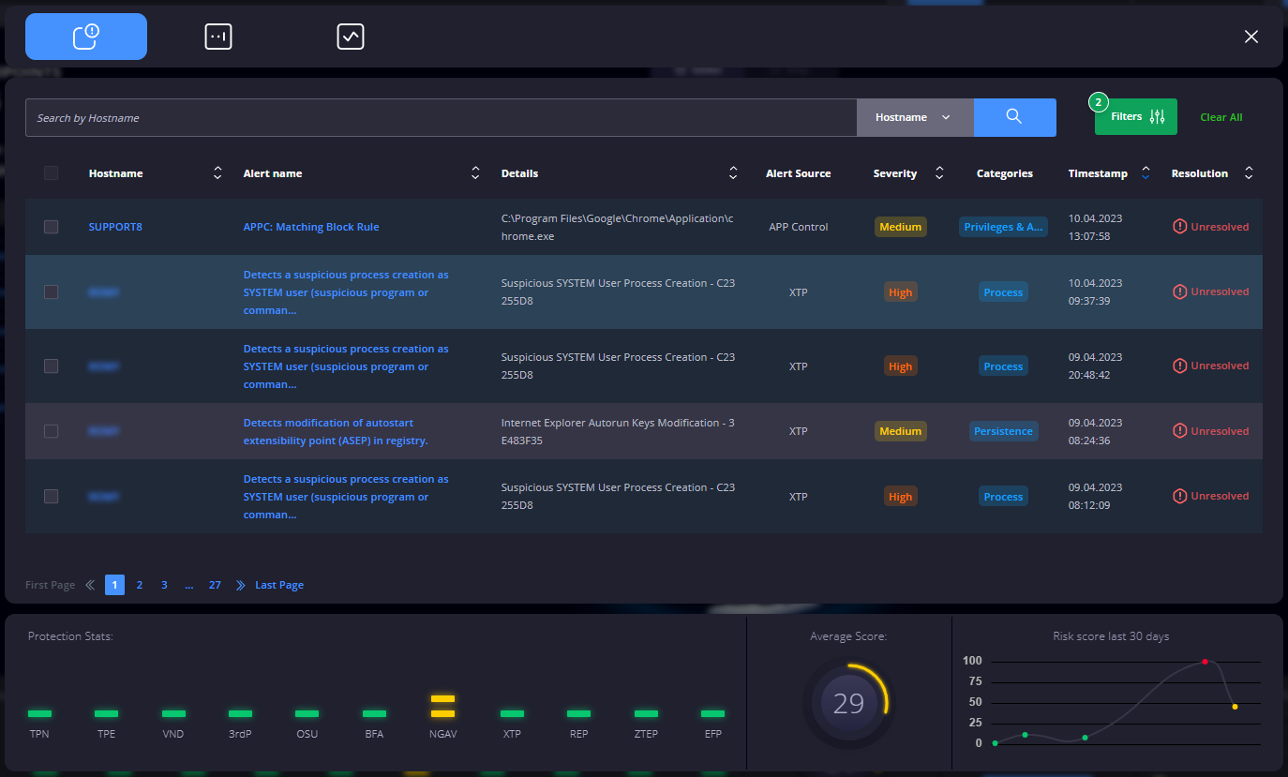The width and height of the screenshot is (1288, 777).
Task: Click the 3rdP protection status indicator
Action: point(240,714)
